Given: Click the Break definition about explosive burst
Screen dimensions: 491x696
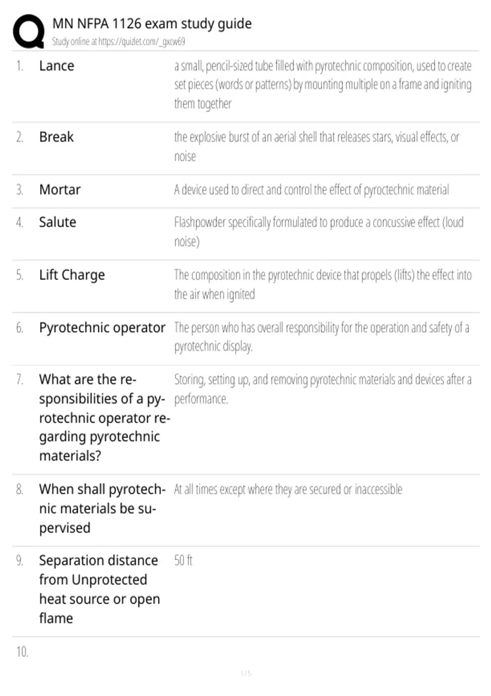Looking at the screenshot, I should click(x=317, y=147).
